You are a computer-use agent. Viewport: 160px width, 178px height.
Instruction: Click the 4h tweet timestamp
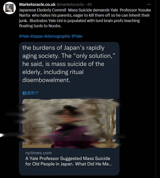click(89, 4)
